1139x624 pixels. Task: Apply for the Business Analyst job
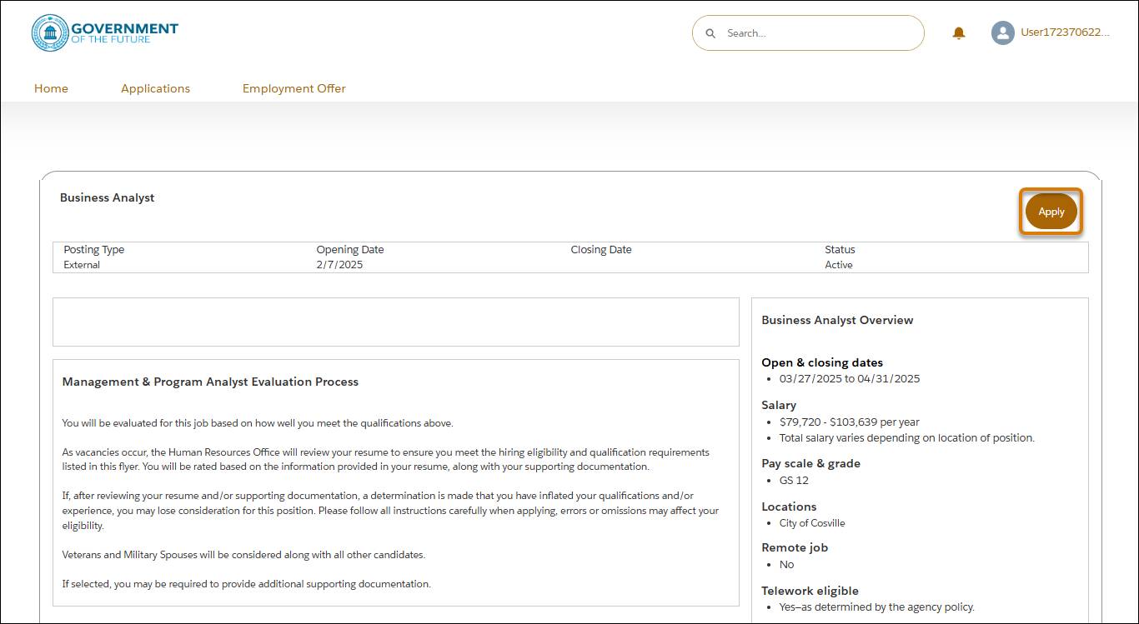[x=1051, y=212]
